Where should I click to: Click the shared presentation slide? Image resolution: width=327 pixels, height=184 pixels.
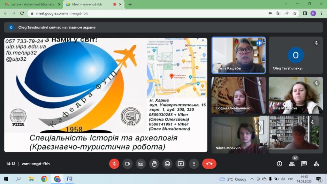(106, 95)
